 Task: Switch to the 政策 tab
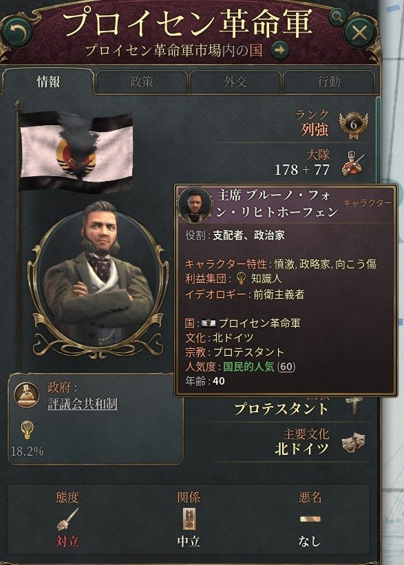(x=141, y=82)
